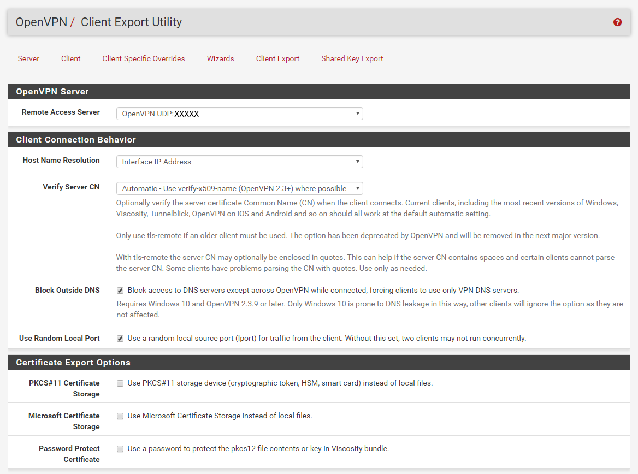Screen dimensions: 638x474
Task: Click inside the Remote Access Server field
Action: 229,114
